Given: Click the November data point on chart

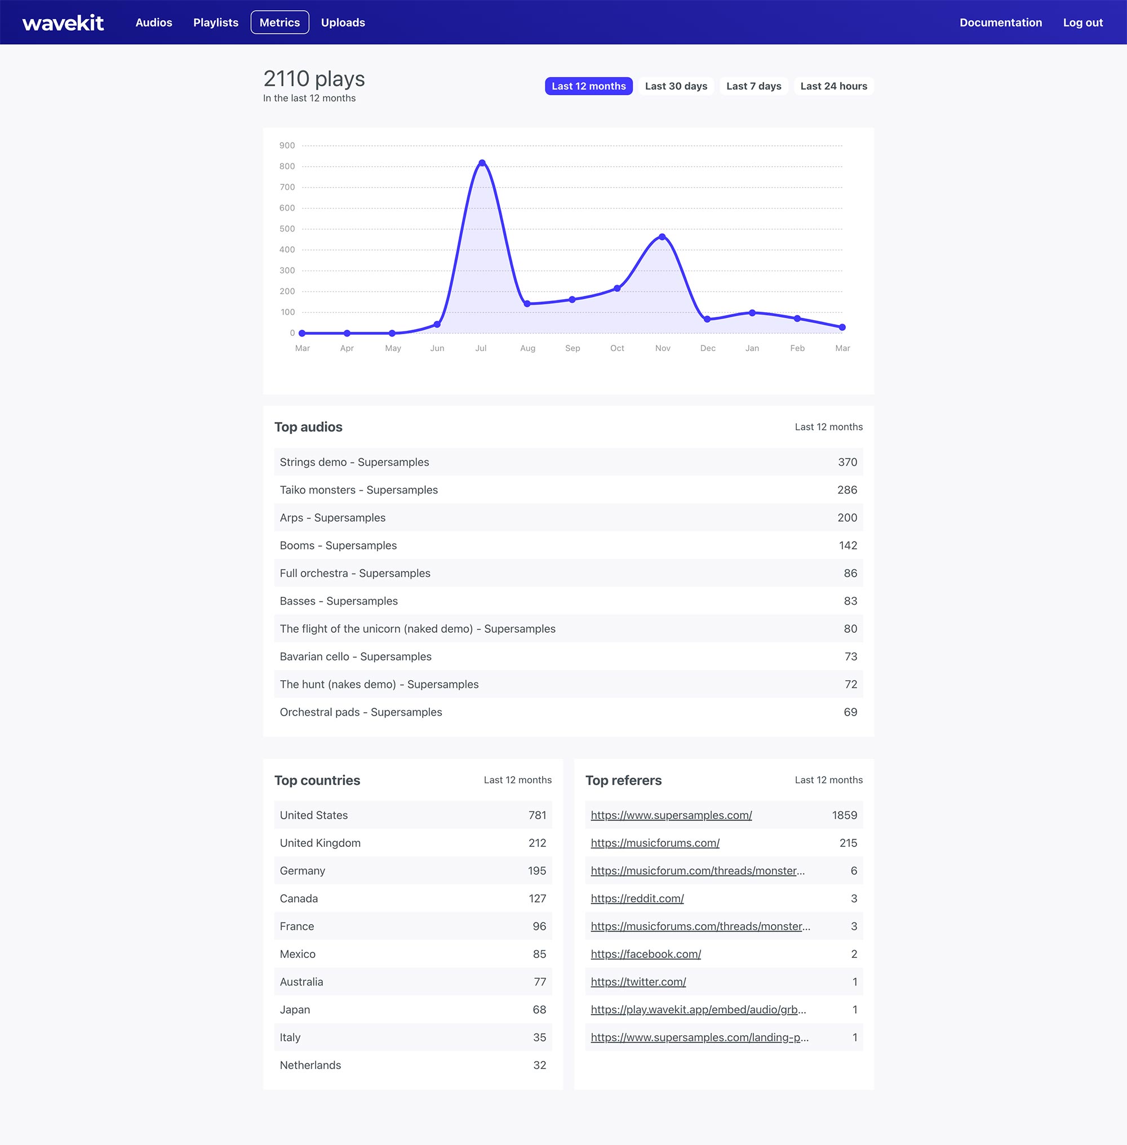Looking at the screenshot, I should tap(662, 237).
